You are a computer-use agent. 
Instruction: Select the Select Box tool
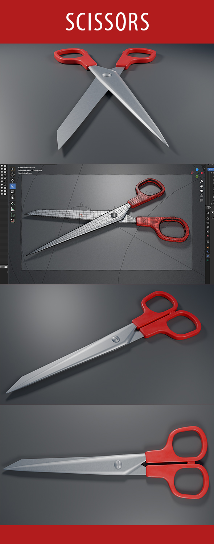pyautogui.click(x=13, y=169)
